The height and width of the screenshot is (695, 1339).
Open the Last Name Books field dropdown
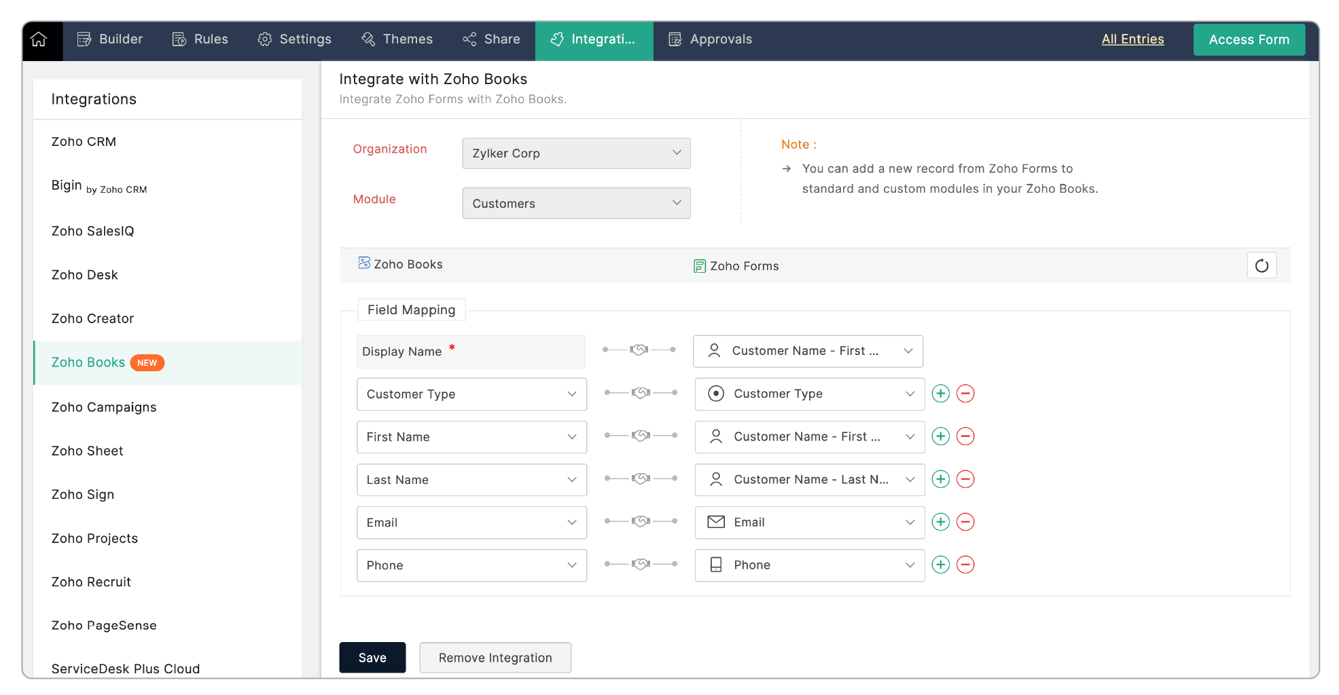click(x=471, y=480)
